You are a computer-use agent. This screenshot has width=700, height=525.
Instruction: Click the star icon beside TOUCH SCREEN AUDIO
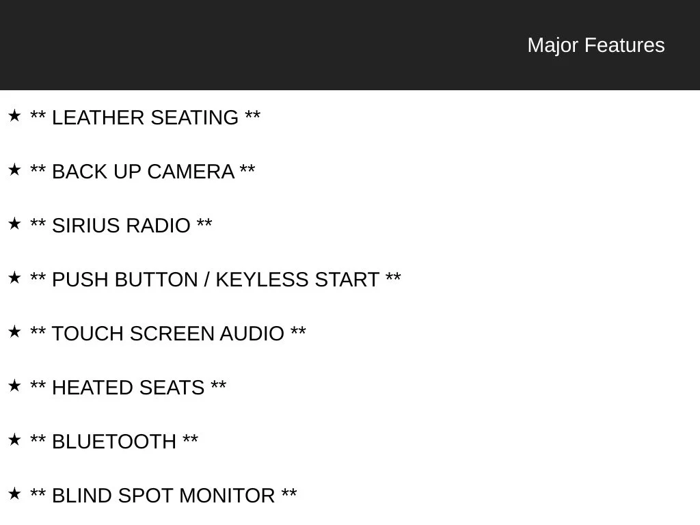pyautogui.click(x=14, y=332)
